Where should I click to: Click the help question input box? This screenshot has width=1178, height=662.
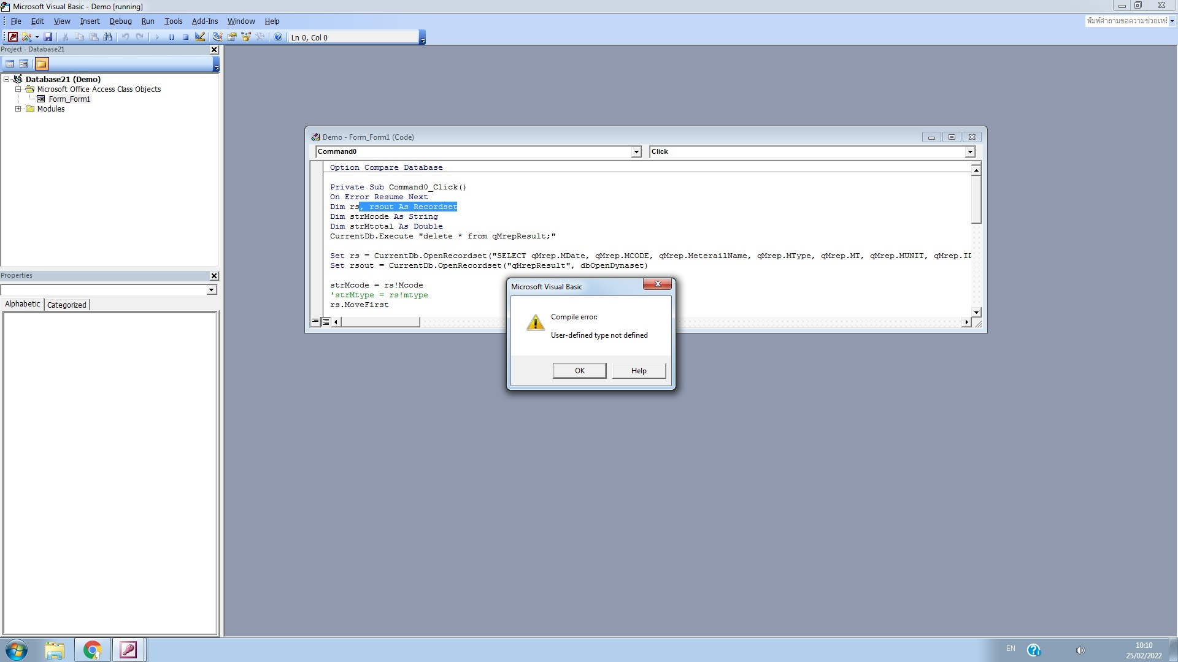coord(1126,21)
